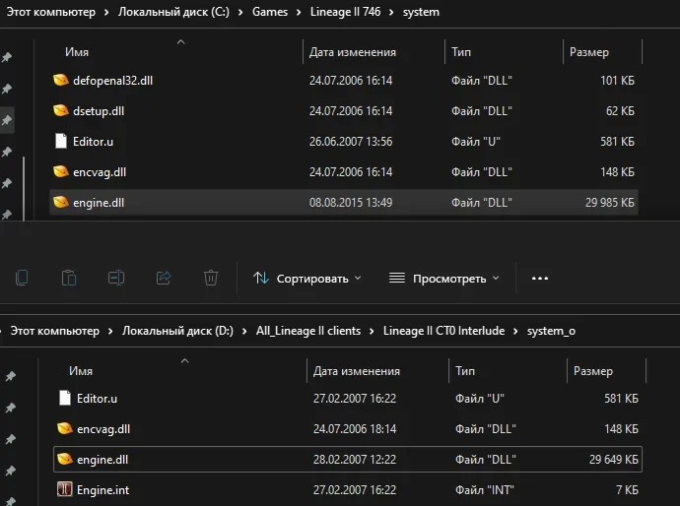
Task: Click engine.dll icon in system folder
Action: tap(61, 202)
